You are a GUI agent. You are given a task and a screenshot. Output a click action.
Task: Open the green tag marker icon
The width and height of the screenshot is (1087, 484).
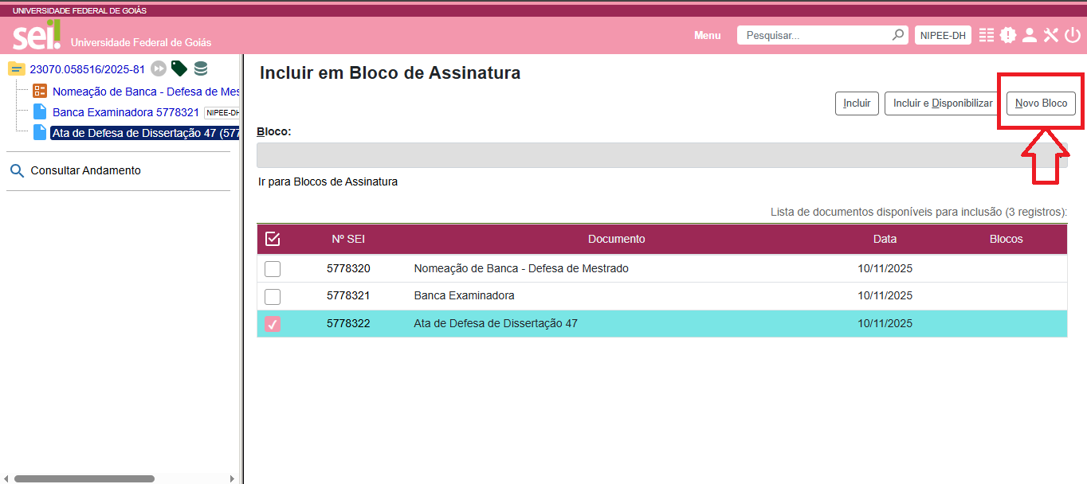(179, 68)
